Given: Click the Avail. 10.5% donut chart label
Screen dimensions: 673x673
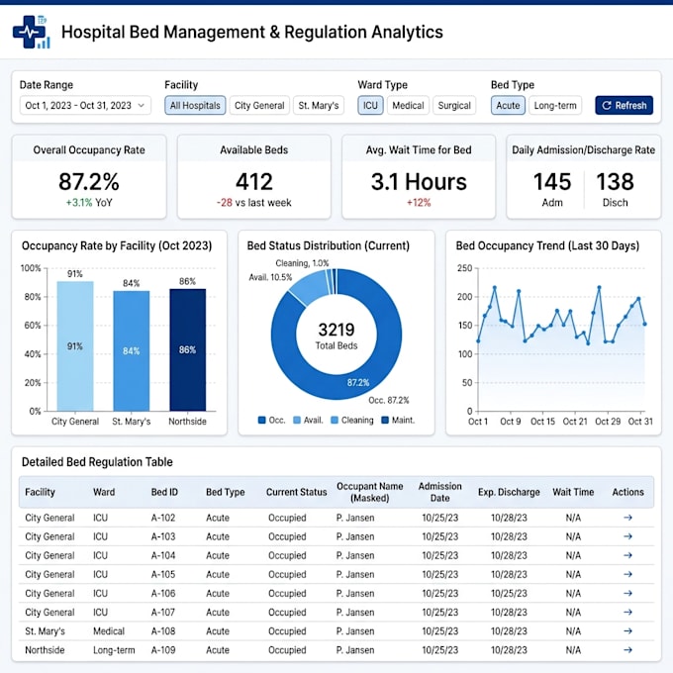Looking at the screenshot, I should [270, 277].
